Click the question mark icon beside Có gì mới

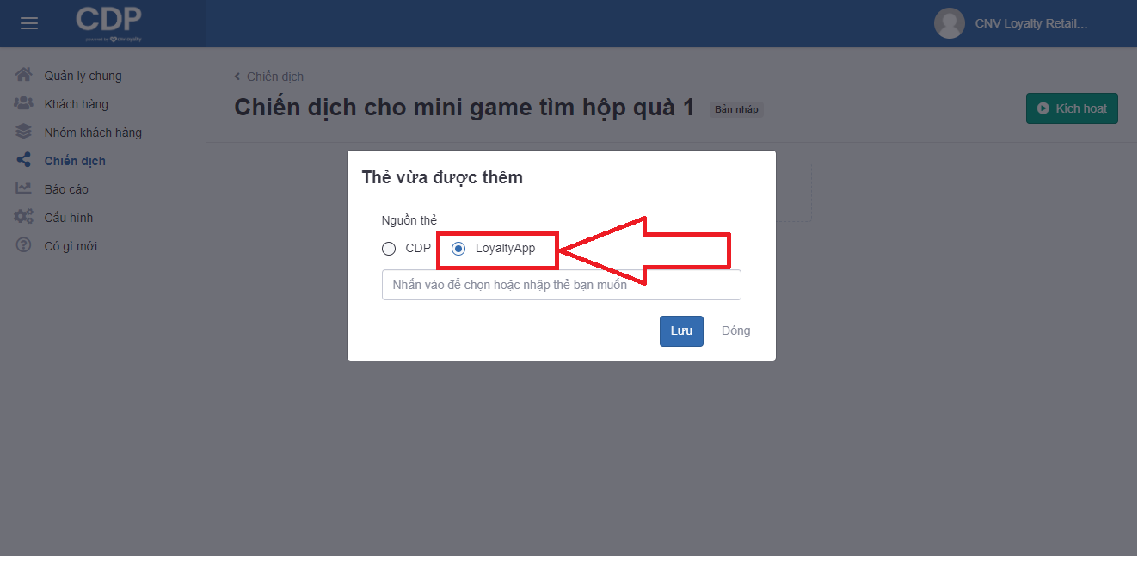tap(24, 245)
